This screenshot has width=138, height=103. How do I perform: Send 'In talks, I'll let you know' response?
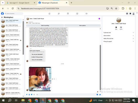coord(37,57)
